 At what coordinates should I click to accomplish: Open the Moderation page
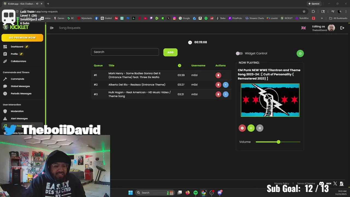pyautogui.click(x=17, y=111)
